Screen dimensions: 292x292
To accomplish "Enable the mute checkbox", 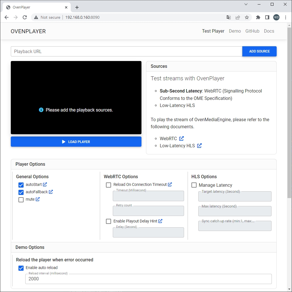I will tap(21, 199).
